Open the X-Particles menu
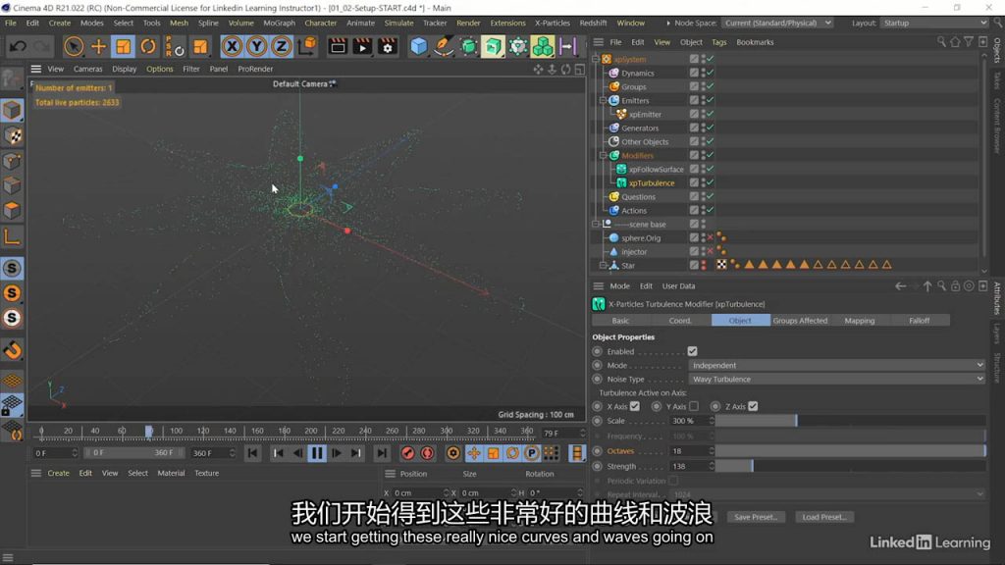 [x=552, y=24]
